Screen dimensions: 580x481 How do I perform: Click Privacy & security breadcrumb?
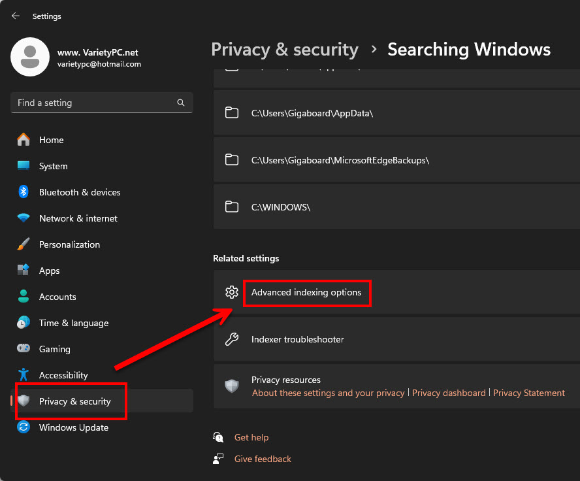[x=285, y=50]
